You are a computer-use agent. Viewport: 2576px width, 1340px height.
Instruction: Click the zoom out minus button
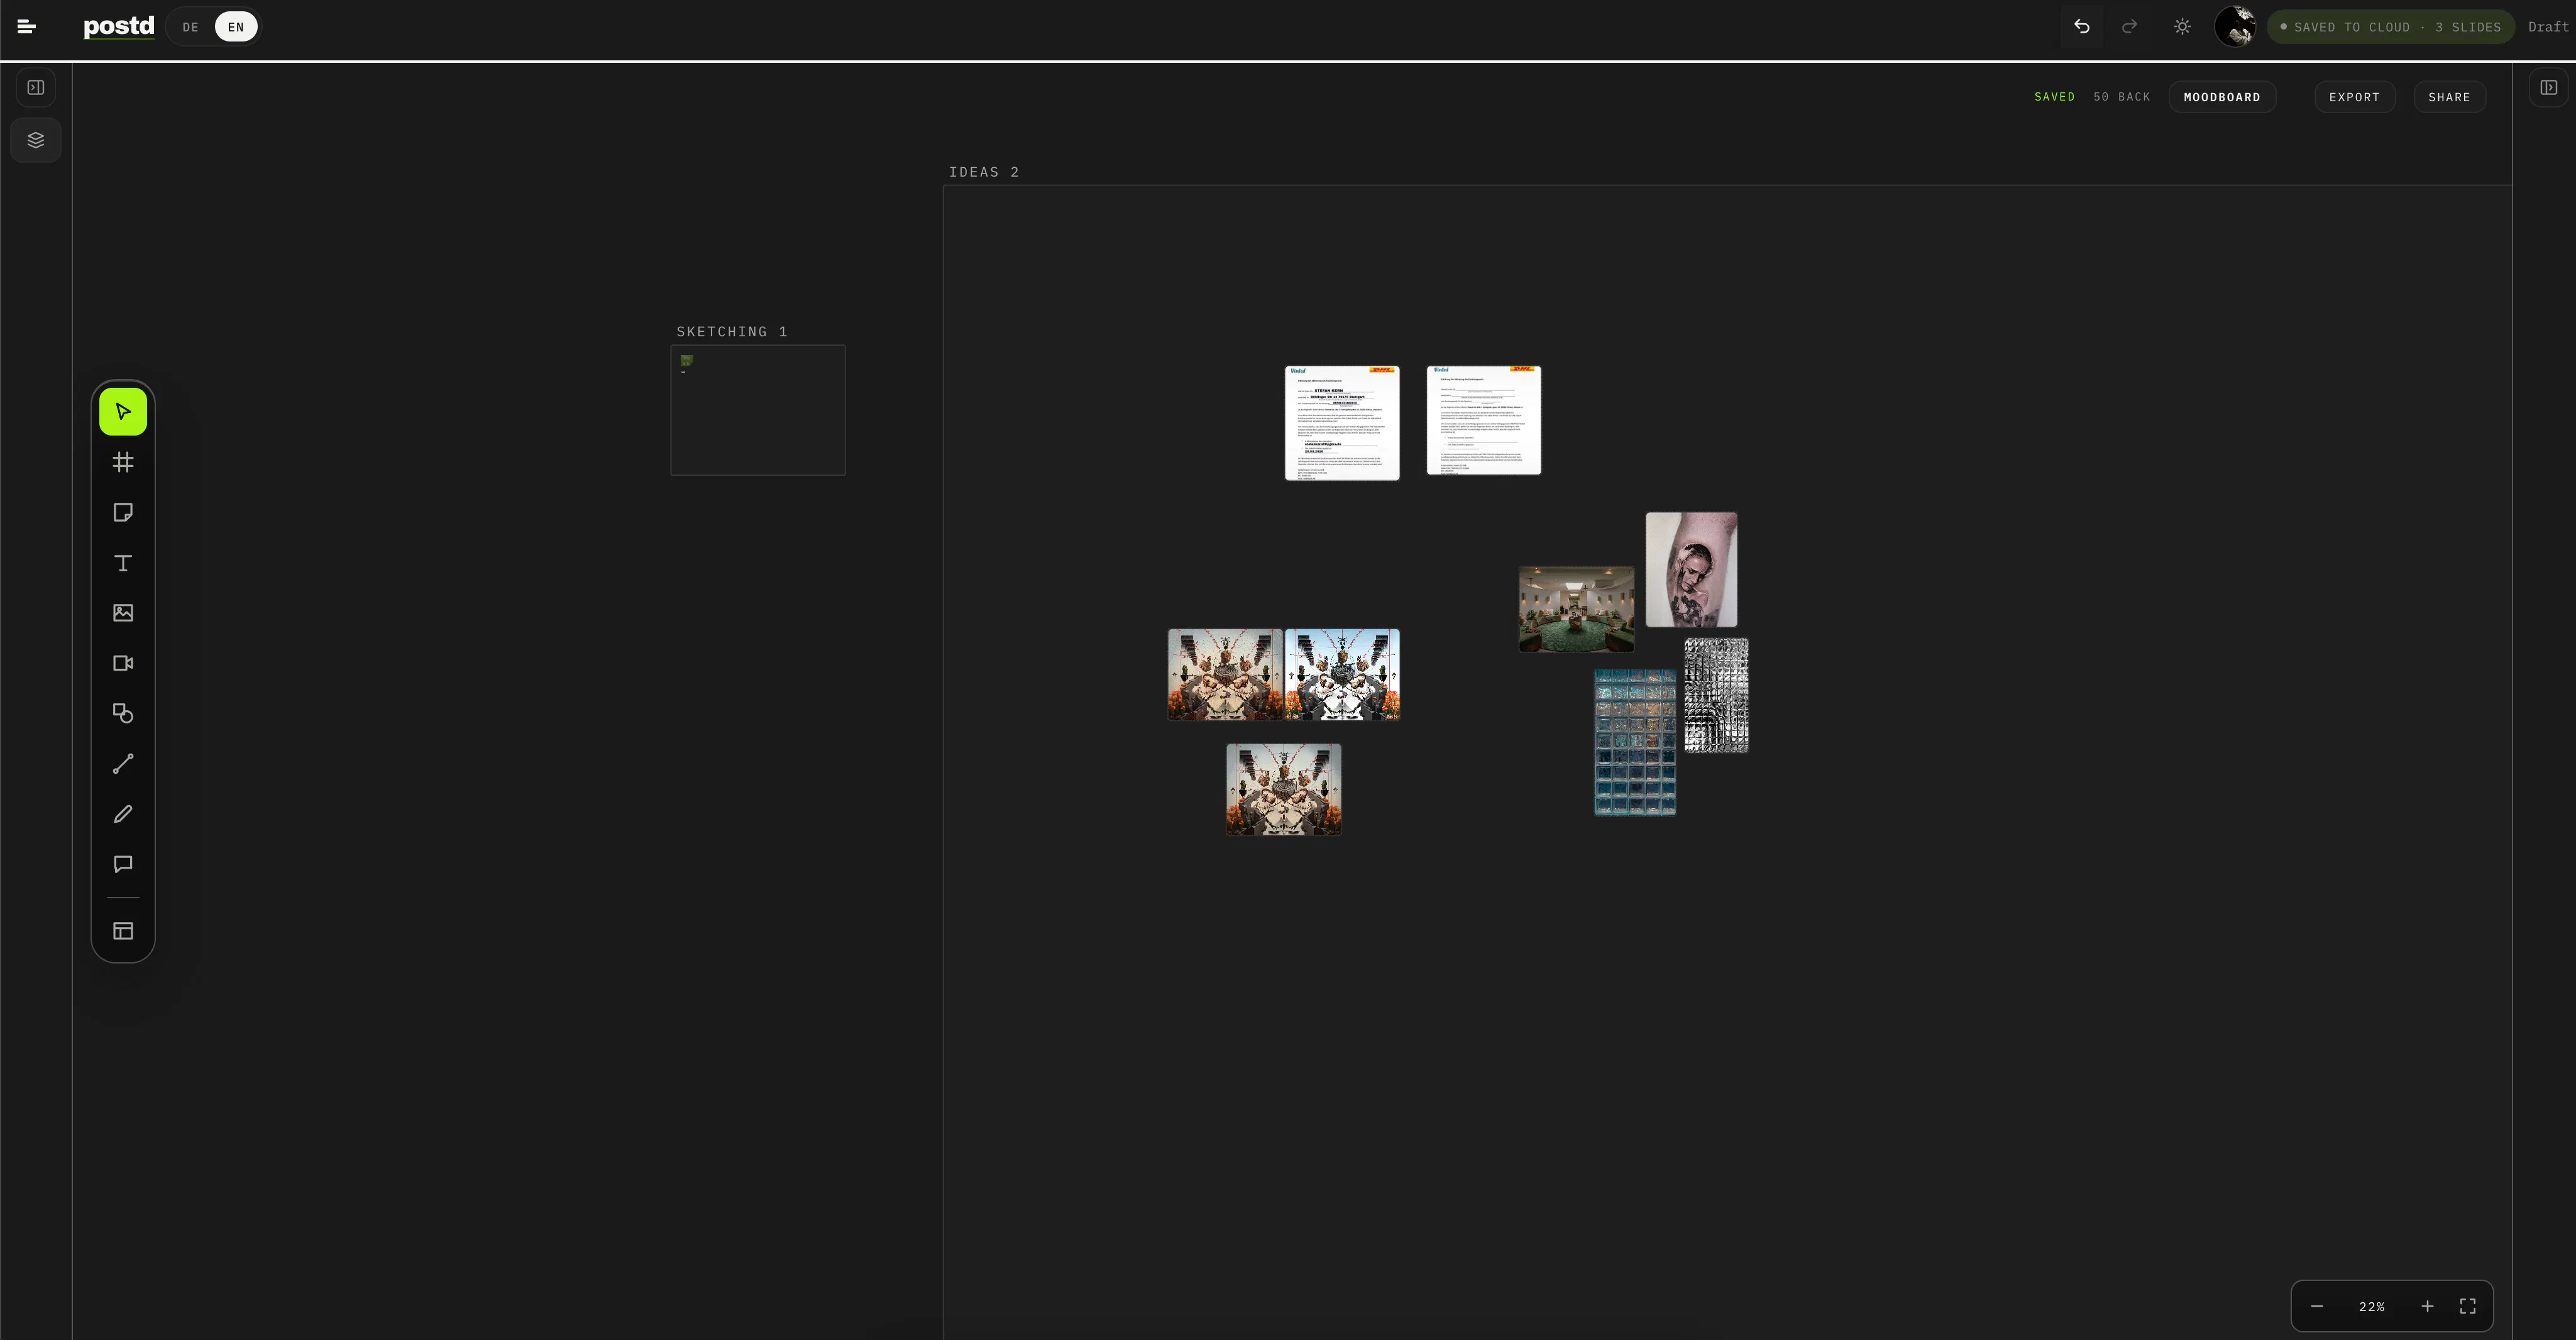point(2316,1306)
